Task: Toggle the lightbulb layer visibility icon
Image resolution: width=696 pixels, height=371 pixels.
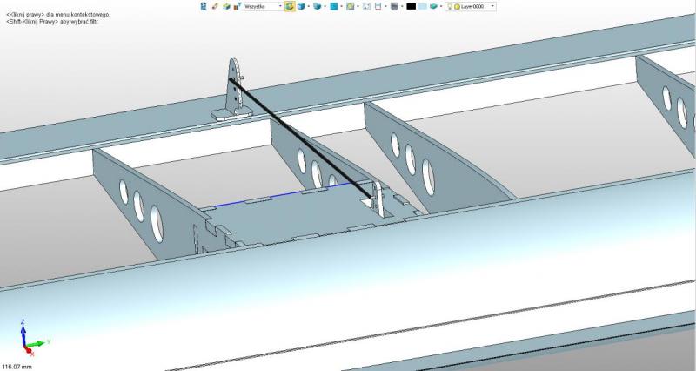Action: (449, 6)
